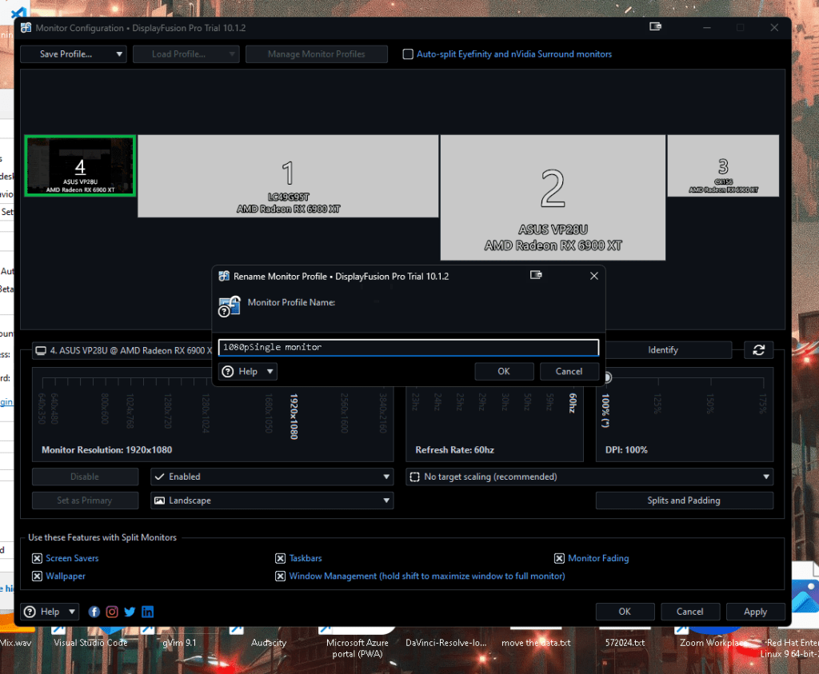This screenshot has height=674, width=819.
Task: Set refresh rate slider to 30hz
Action: coord(505,402)
